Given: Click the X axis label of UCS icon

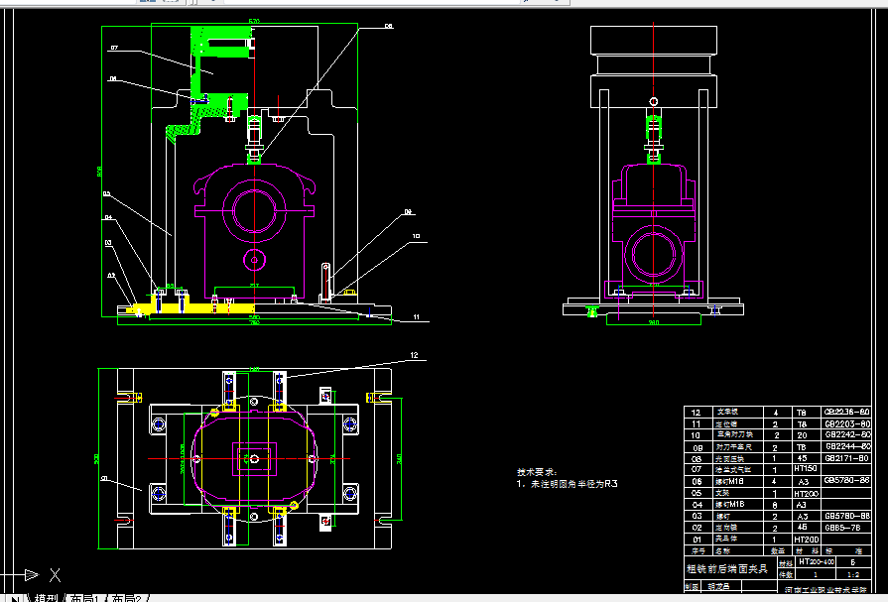Looking at the screenshot, I should click(55, 575).
